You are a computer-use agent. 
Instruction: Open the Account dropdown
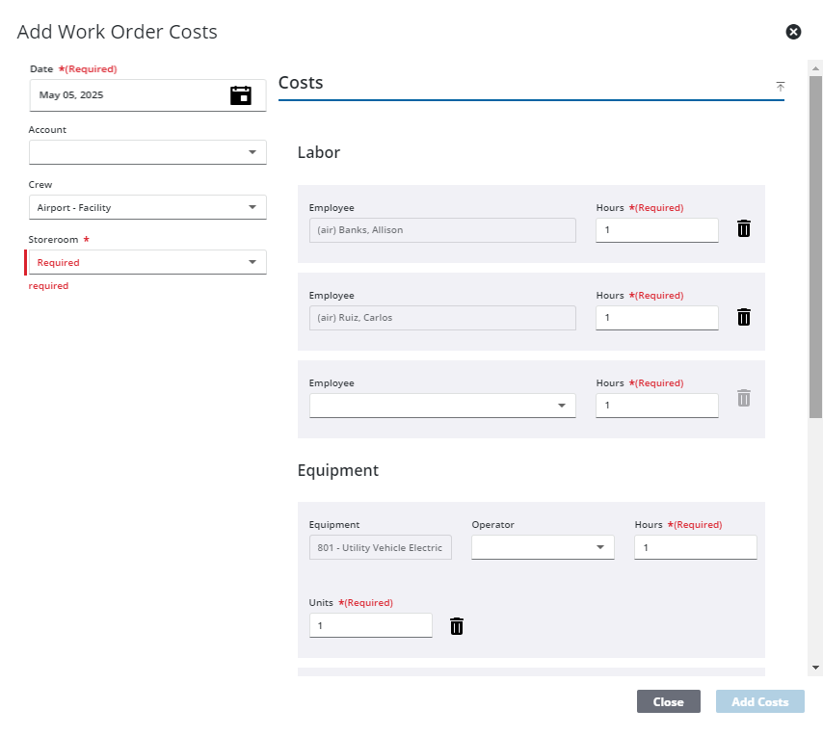tap(147, 152)
